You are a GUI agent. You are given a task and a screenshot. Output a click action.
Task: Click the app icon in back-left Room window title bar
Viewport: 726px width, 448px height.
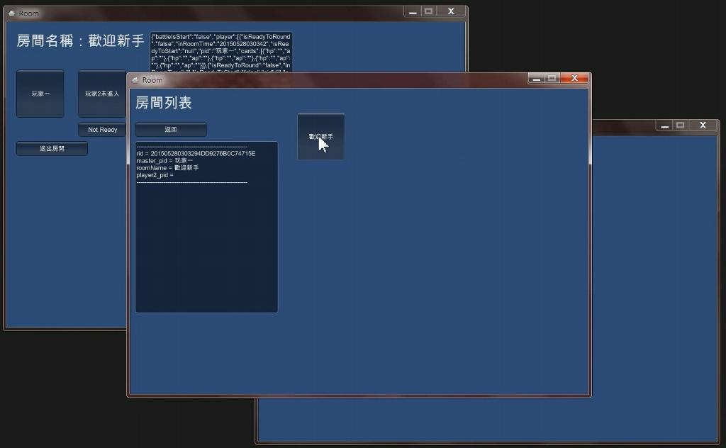point(11,13)
